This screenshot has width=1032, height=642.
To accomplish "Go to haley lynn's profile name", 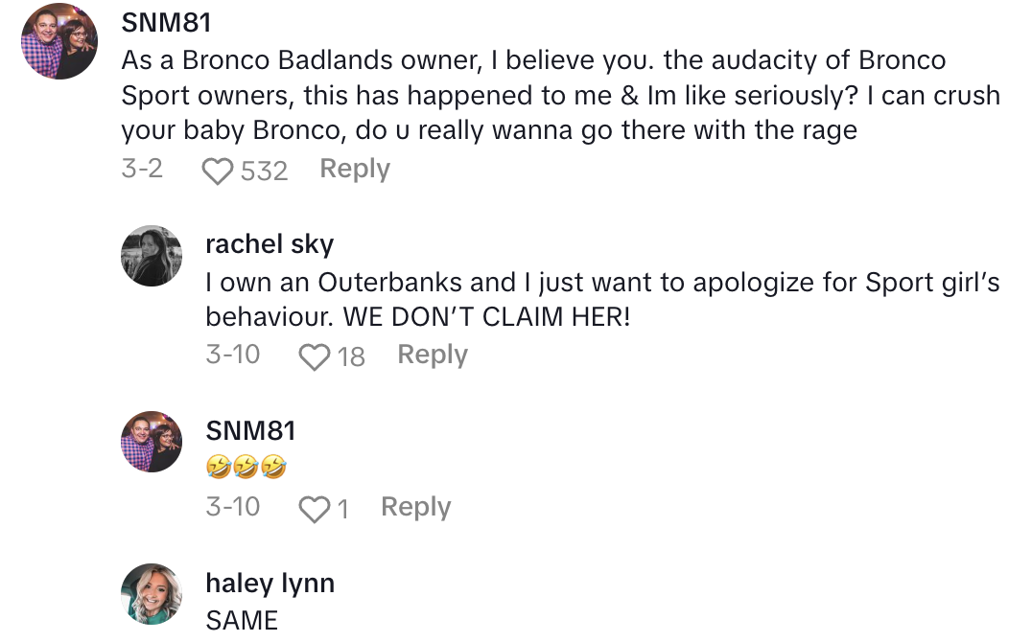I will point(270,583).
